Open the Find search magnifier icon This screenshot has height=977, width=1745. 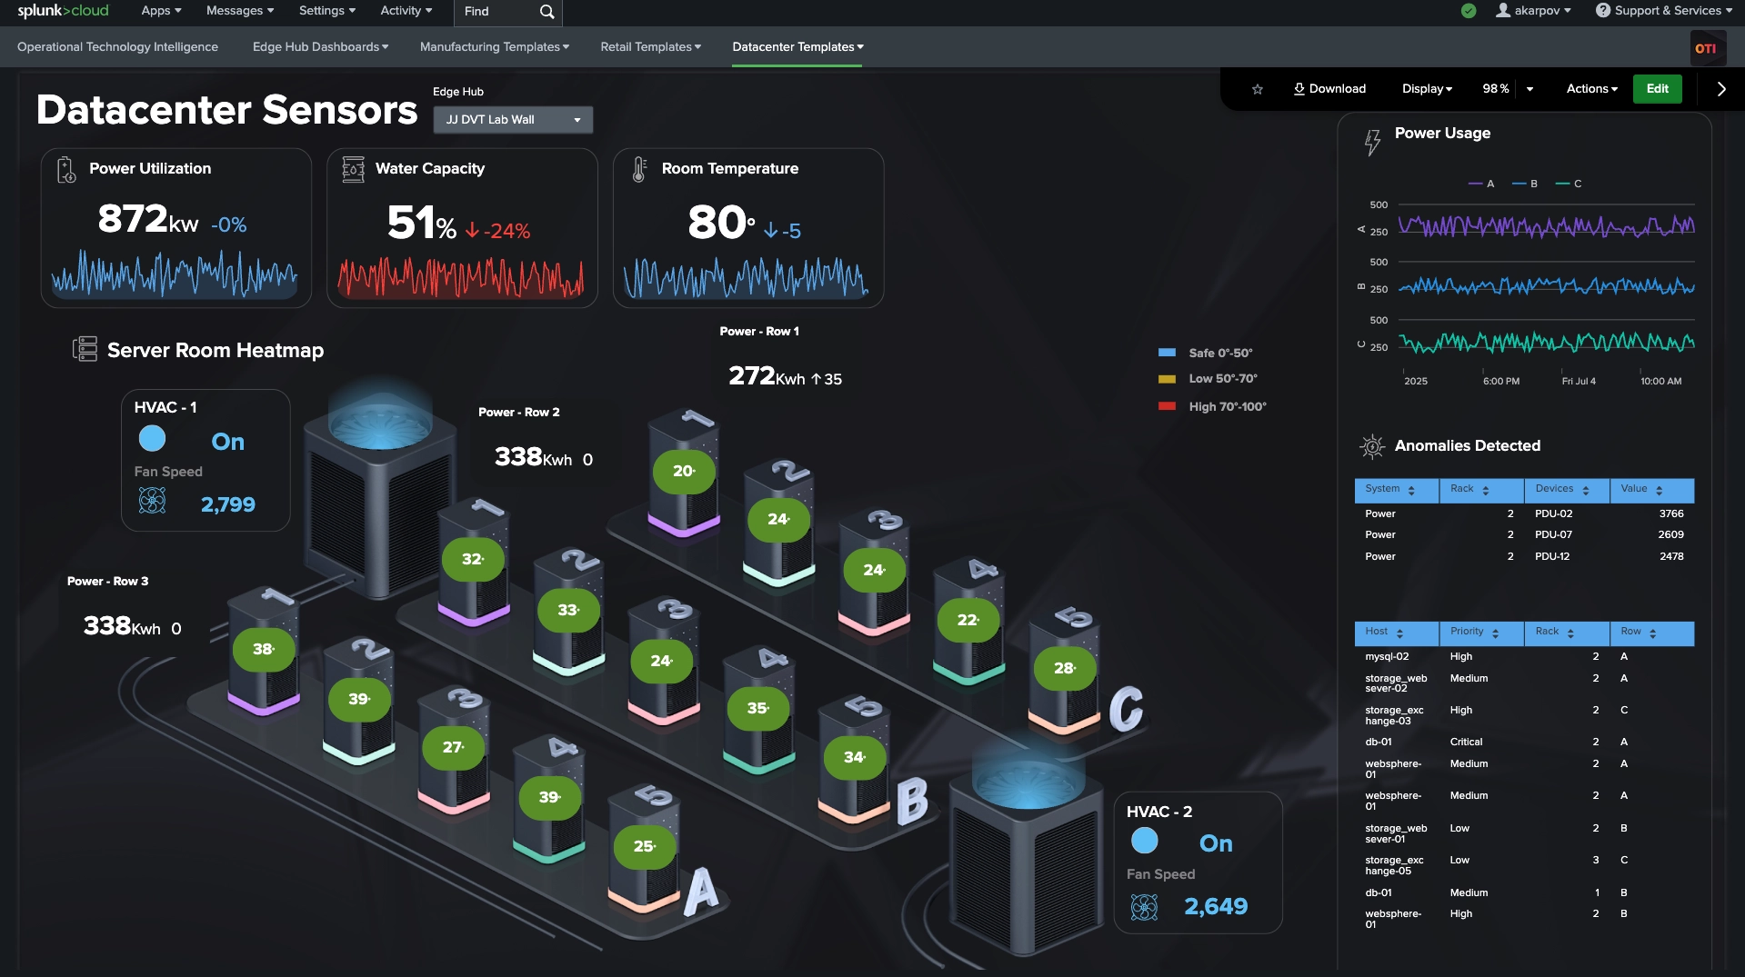[x=546, y=12]
